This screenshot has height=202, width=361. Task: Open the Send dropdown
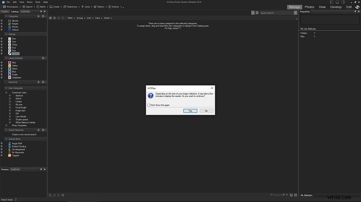coord(87,7)
